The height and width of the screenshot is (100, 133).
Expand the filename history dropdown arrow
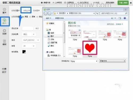(97, 61)
